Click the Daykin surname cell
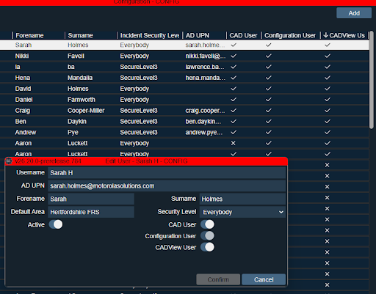376x294 pixels. coord(77,122)
